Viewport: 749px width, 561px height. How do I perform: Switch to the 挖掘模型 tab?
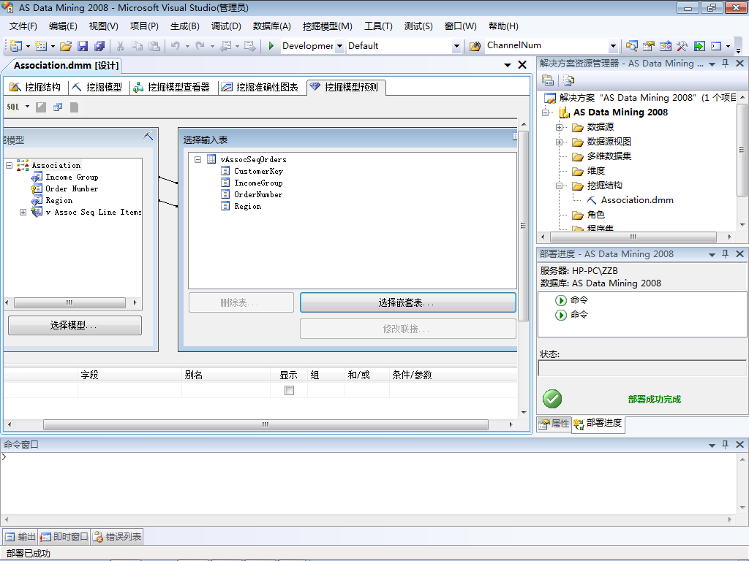(x=97, y=87)
